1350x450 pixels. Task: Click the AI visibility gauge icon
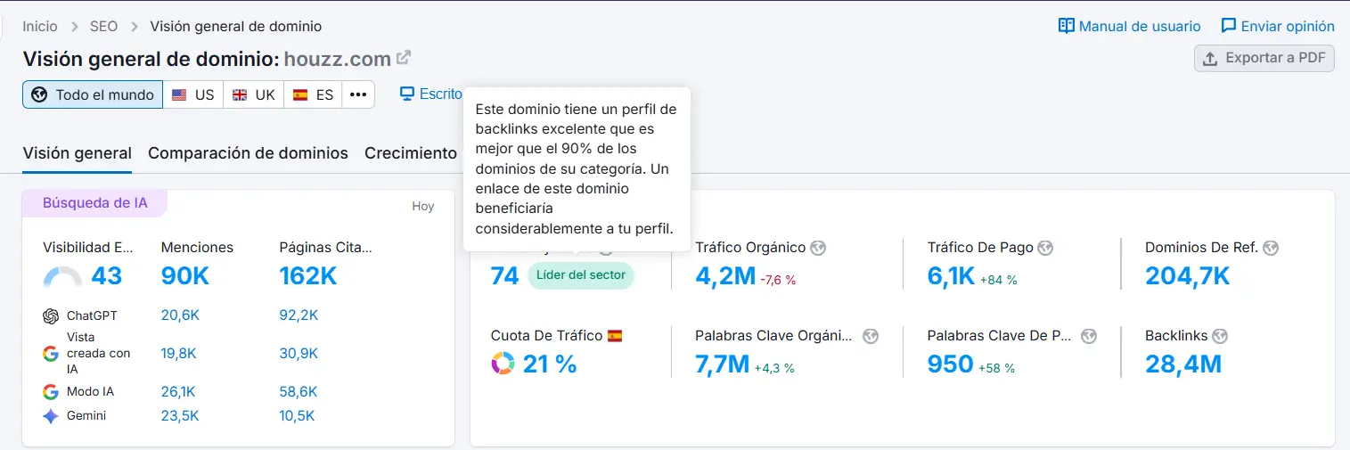[62, 277]
